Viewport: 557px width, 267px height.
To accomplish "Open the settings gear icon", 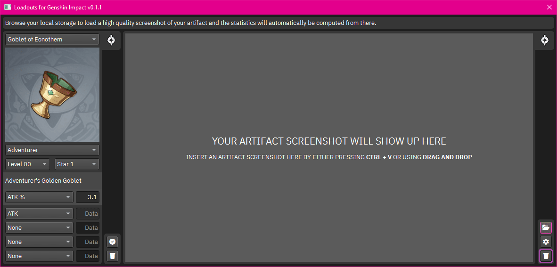I will [546, 242].
